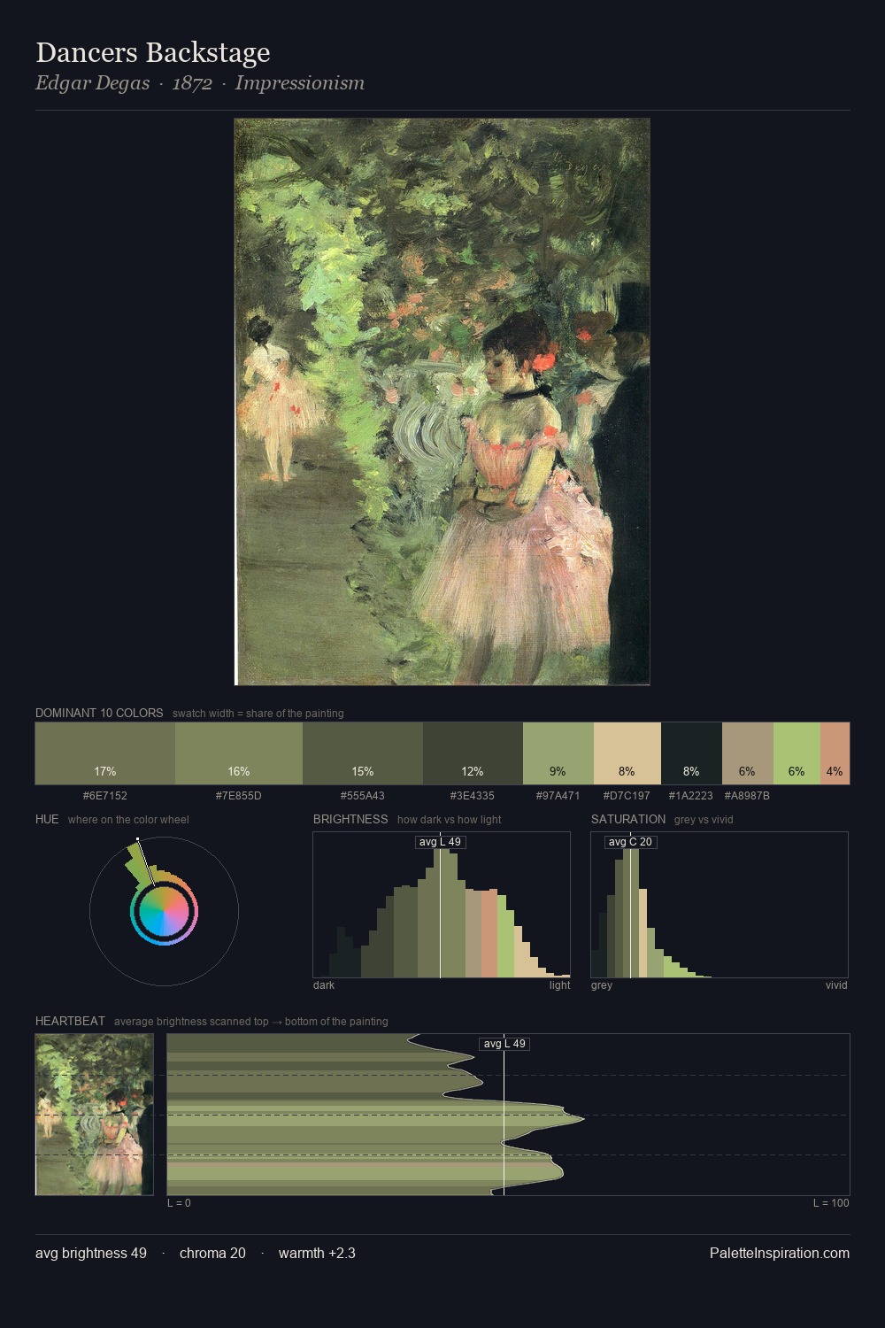Click the "Dancers Backstage" title

[x=153, y=53]
